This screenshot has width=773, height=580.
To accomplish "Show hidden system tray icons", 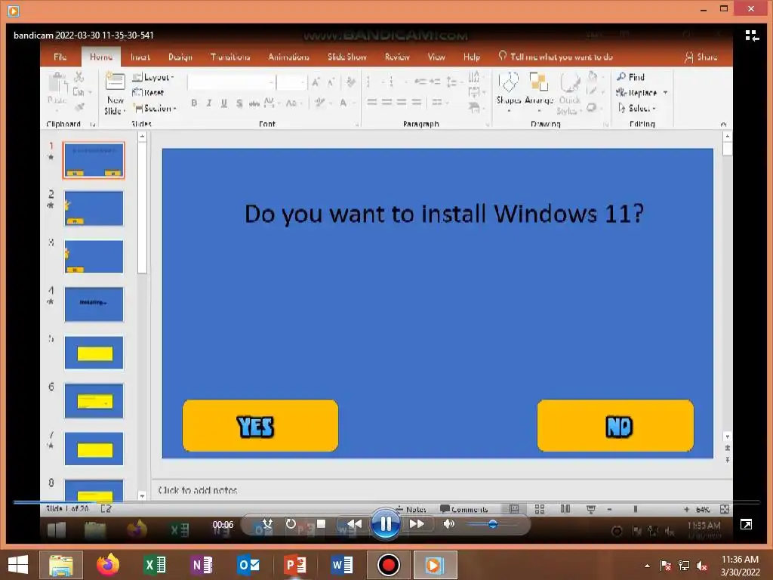I will [647, 566].
